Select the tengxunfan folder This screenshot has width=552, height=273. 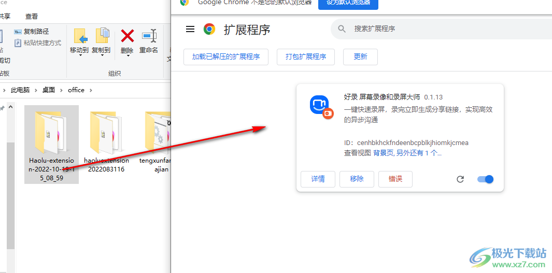tap(155, 142)
